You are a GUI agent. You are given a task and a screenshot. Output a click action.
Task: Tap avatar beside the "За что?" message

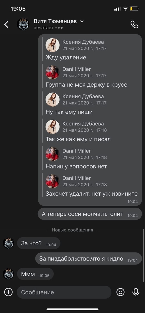click(8, 243)
